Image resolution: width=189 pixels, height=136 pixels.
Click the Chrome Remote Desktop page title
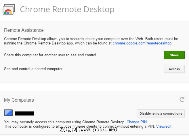pyautogui.click(x=67, y=9)
